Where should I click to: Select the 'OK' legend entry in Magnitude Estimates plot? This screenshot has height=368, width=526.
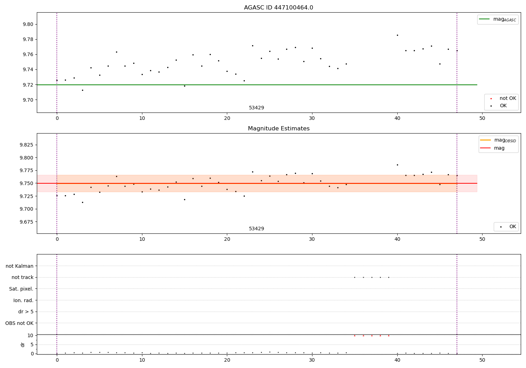[513, 227]
